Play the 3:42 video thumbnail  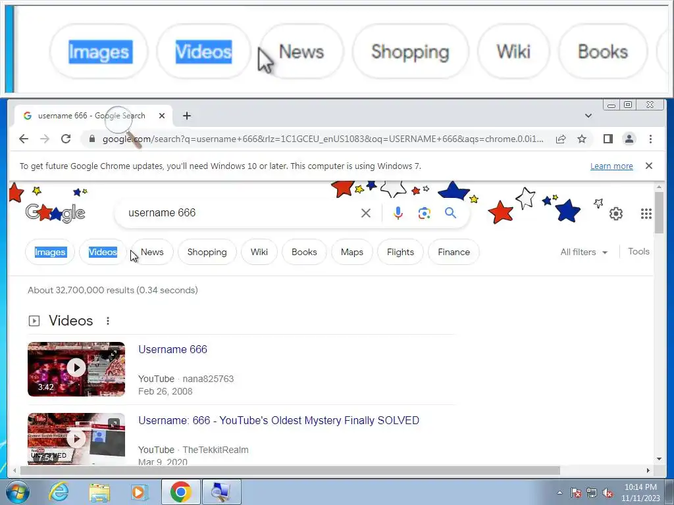click(76, 369)
